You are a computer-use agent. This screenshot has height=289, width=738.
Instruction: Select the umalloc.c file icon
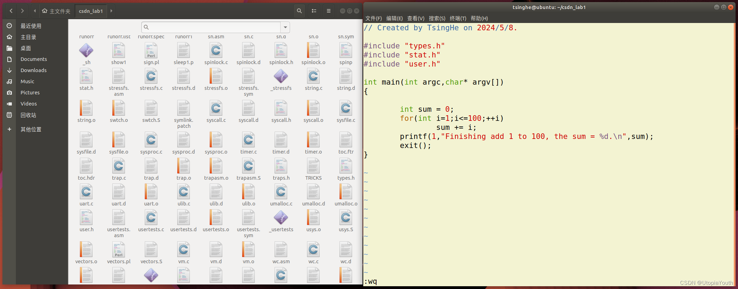[281, 192]
